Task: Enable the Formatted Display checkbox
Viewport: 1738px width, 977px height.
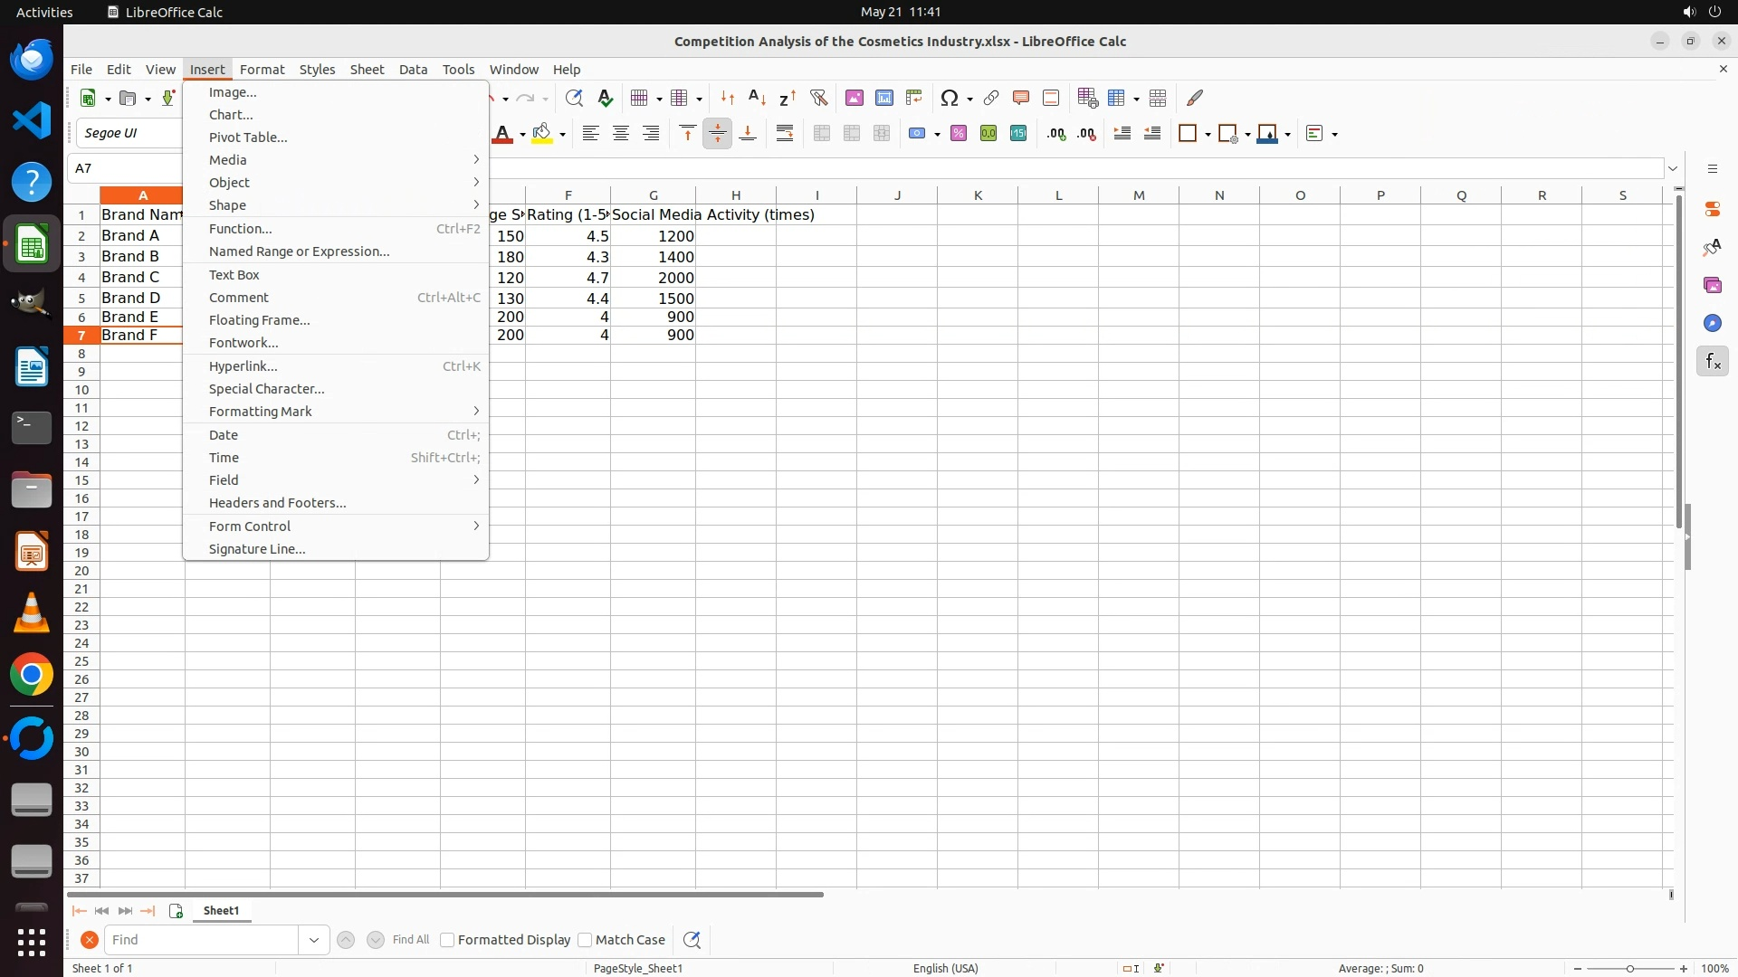Action: click(x=447, y=940)
